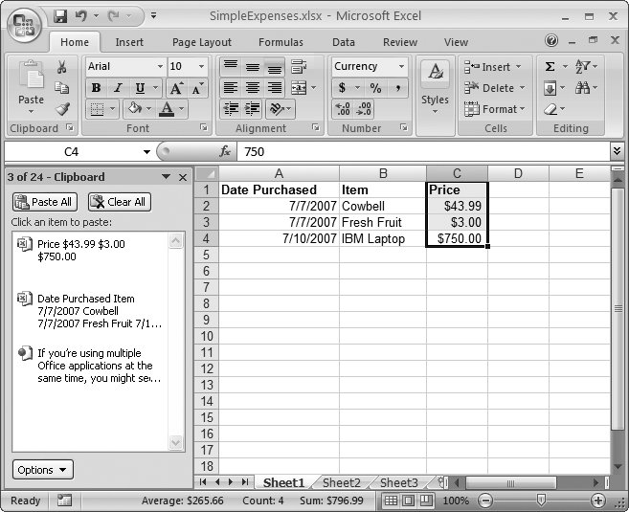Open the Currency number format dropdown
This screenshot has width=629, height=512.
click(401, 66)
